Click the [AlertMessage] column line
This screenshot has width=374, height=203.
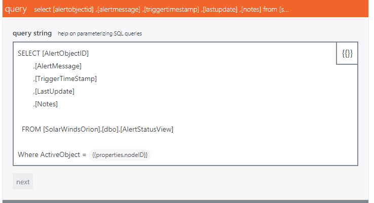point(57,66)
